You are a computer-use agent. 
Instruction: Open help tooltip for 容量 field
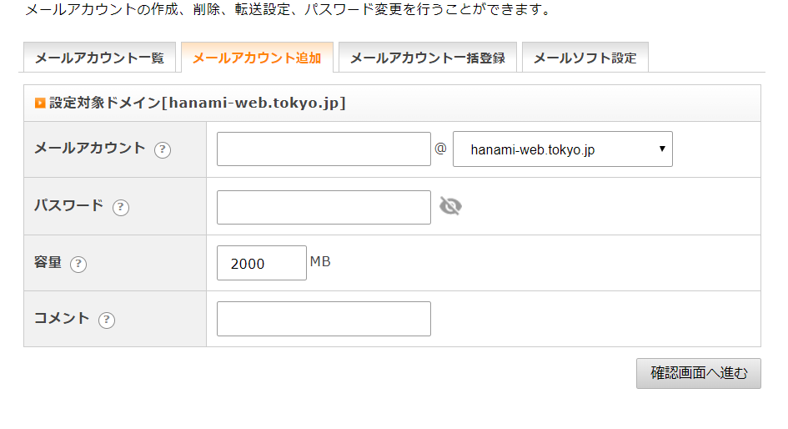pos(78,264)
